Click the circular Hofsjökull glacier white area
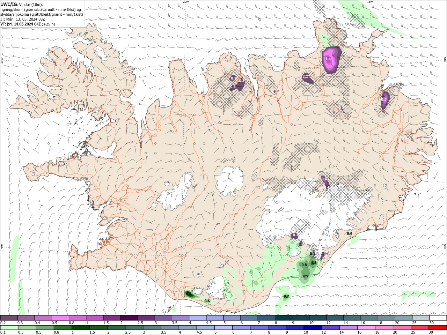 [x=229, y=181]
